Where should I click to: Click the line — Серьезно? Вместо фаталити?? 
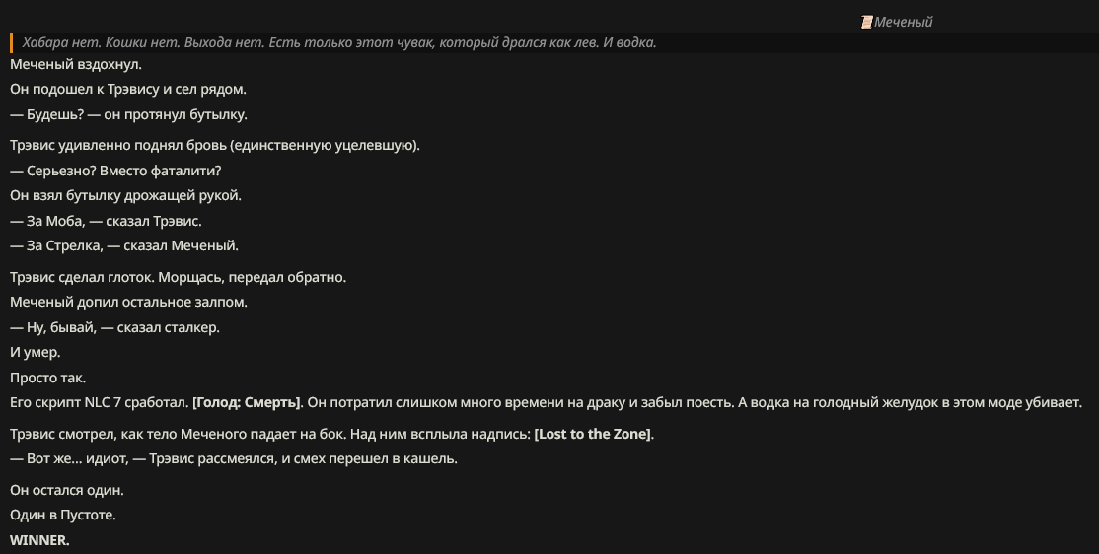point(115,171)
